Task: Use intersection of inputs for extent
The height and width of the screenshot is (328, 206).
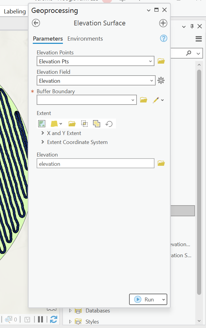Action: 96,123
